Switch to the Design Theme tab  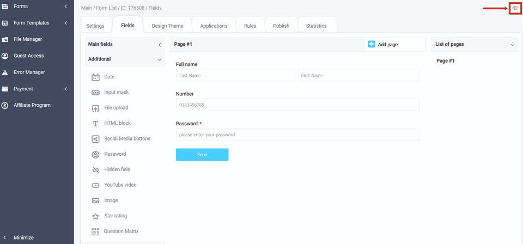[167, 26]
